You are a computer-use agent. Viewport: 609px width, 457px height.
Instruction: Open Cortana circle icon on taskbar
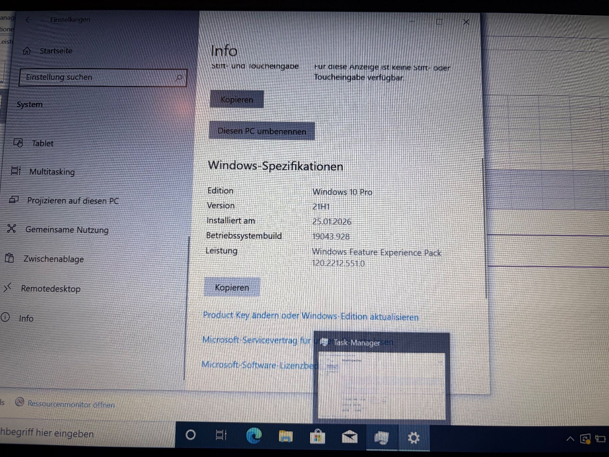[x=190, y=435]
